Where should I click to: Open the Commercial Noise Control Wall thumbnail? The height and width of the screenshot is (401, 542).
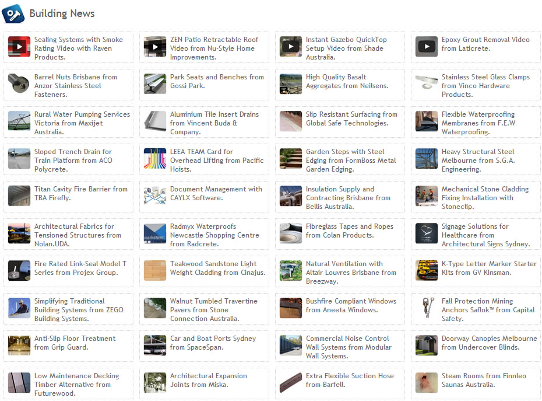click(x=291, y=346)
